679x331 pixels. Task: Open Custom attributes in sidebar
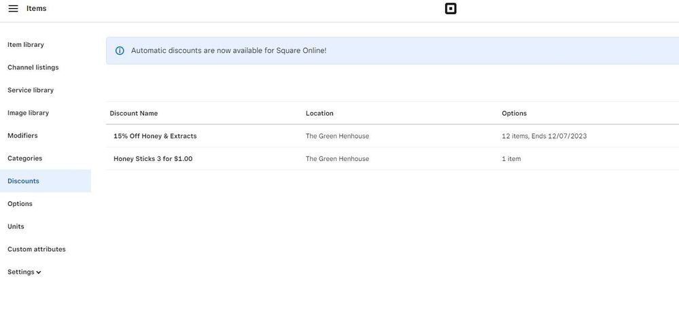point(37,249)
